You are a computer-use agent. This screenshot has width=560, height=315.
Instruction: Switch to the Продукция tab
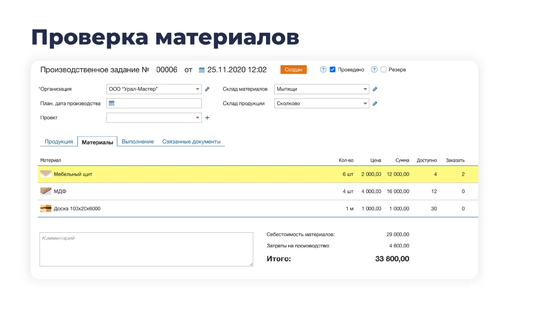pyautogui.click(x=59, y=142)
